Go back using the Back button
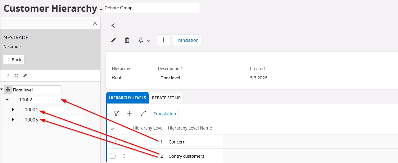 [14, 59]
